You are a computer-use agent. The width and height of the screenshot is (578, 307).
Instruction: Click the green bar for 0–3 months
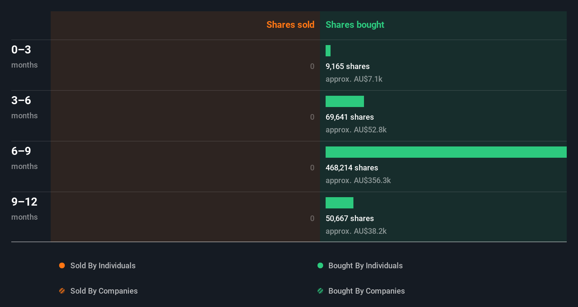pyautogui.click(x=328, y=51)
